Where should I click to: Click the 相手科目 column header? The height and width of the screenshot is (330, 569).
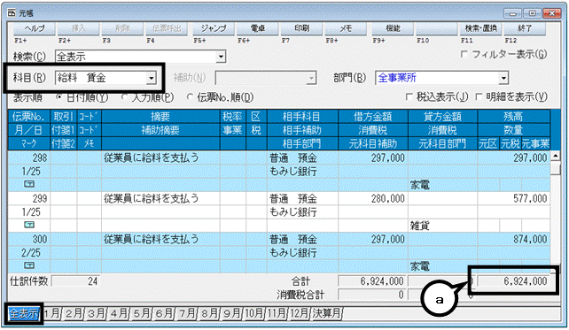(x=302, y=117)
